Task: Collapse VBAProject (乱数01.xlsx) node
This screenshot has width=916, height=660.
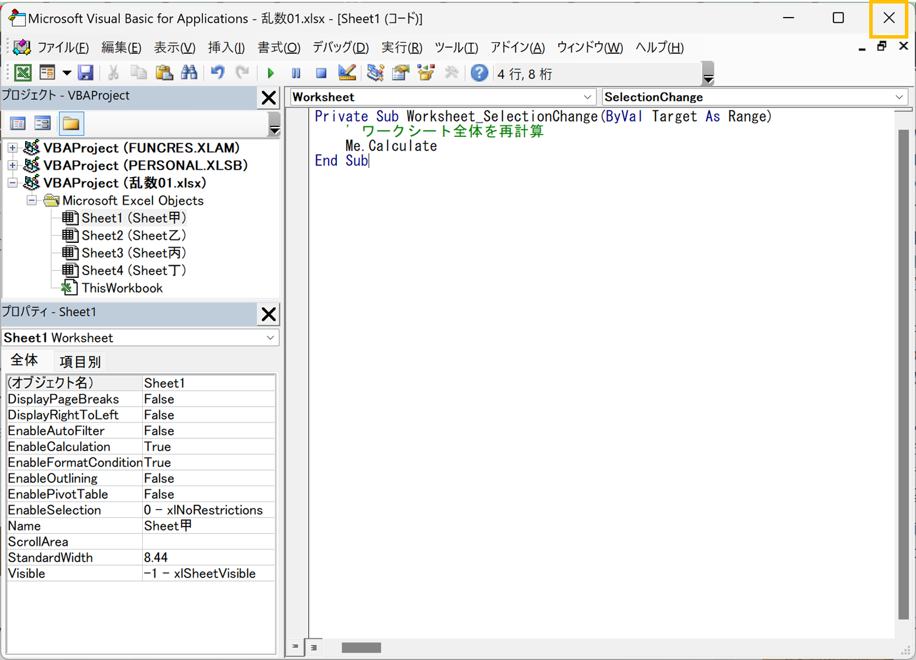Action: click(x=12, y=183)
